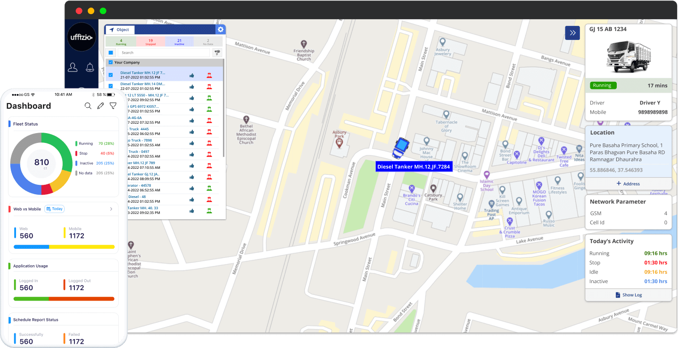Click Search field in Object panel
679x348 pixels.
163,53
